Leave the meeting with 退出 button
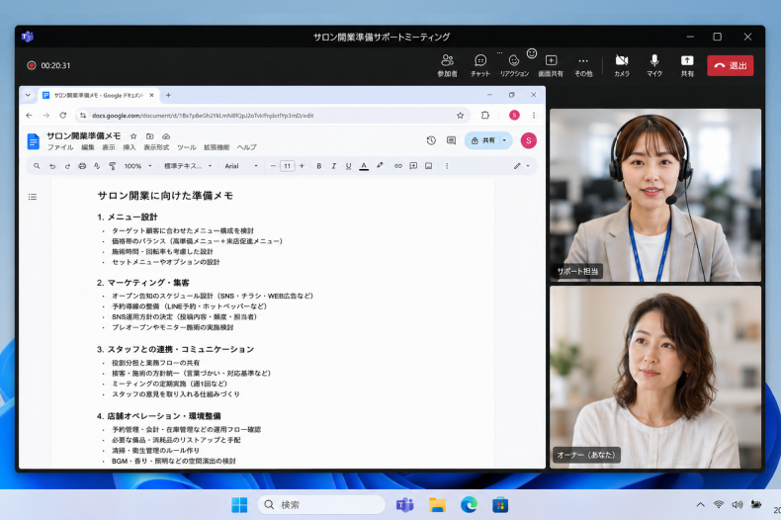Image resolution: width=781 pixels, height=520 pixels. [x=731, y=65]
